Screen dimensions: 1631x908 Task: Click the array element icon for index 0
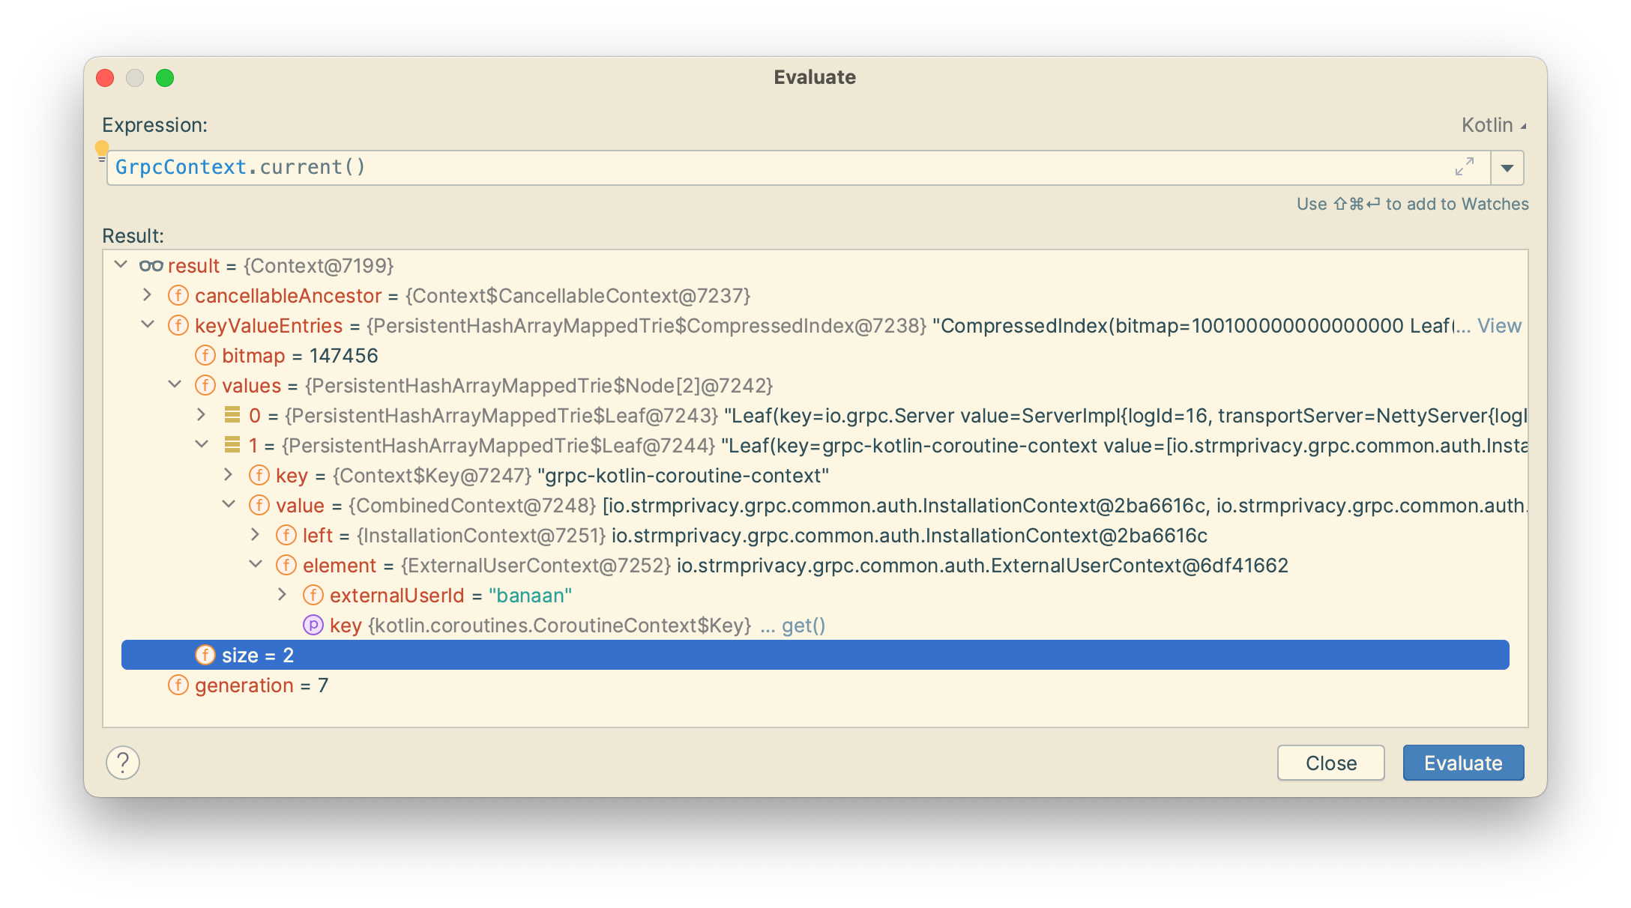click(x=233, y=415)
